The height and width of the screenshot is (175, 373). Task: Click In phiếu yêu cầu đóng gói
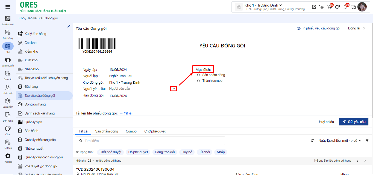pyautogui.click(x=319, y=28)
